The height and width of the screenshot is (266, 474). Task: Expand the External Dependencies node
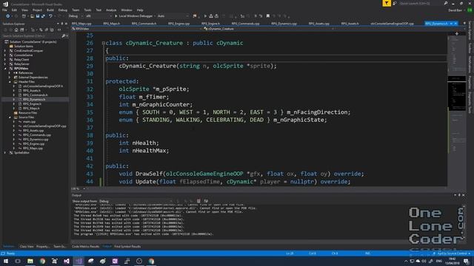[x=10, y=77]
